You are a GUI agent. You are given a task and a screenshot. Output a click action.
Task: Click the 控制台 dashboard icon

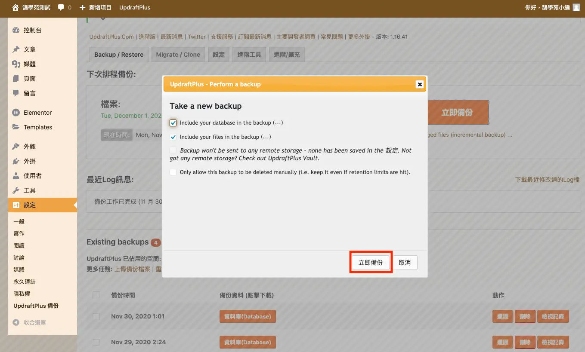[16, 30]
